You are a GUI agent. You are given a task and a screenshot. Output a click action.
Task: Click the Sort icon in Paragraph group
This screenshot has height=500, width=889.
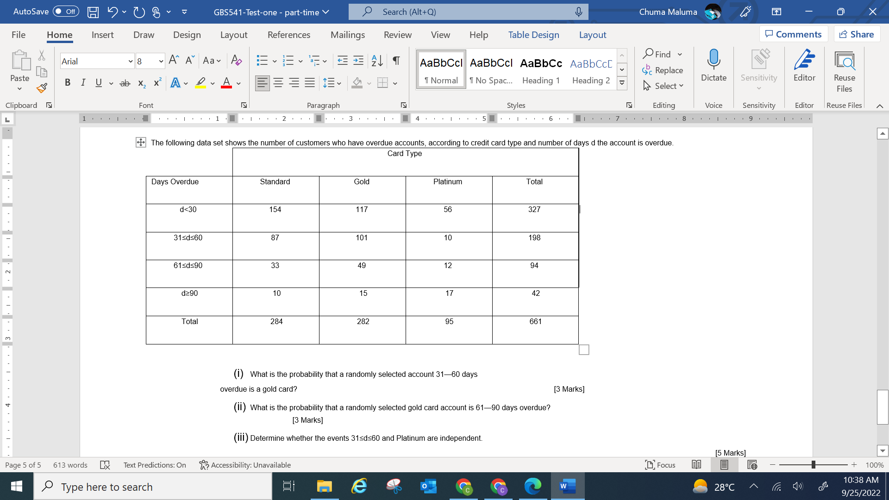(377, 61)
